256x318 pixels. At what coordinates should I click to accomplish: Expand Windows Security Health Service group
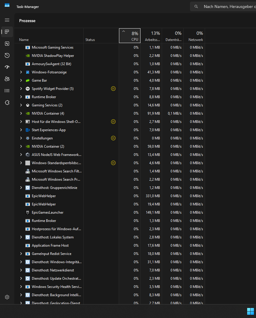pos(21,287)
